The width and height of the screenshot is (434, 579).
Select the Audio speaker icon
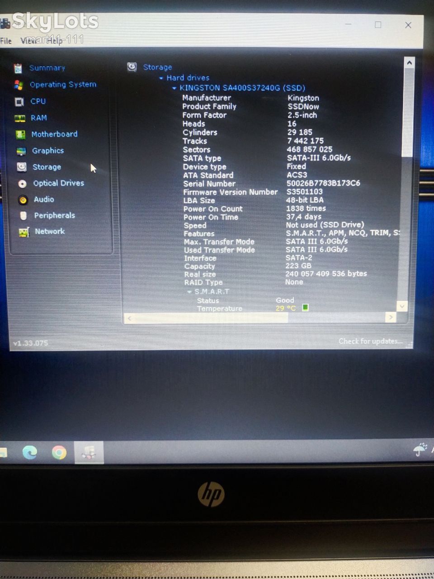[x=23, y=200]
